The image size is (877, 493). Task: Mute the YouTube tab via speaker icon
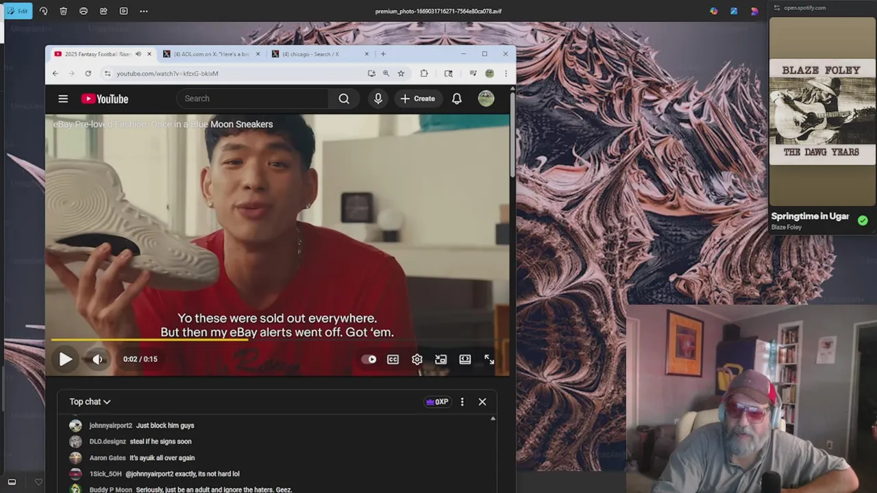pos(138,54)
